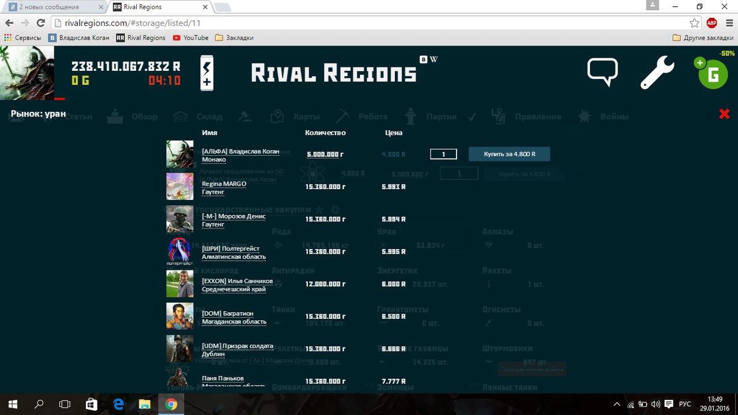Close the market panel with red X
Viewport: 738px width, 415px height.
[725, 114]
